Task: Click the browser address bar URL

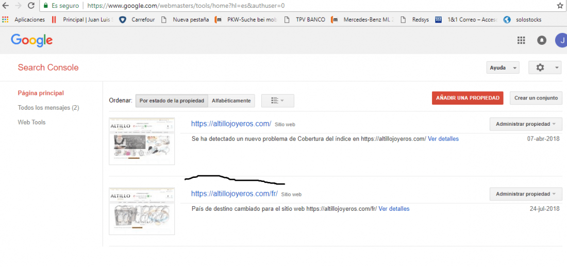Action: tap(186, 6)
